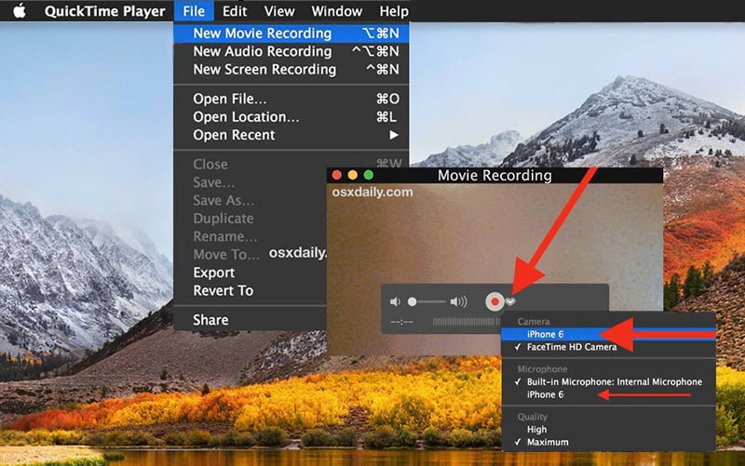This screenshot has height=466, width=745.
Task: Click the low volume speaker icon
Action: pos(395,301)
